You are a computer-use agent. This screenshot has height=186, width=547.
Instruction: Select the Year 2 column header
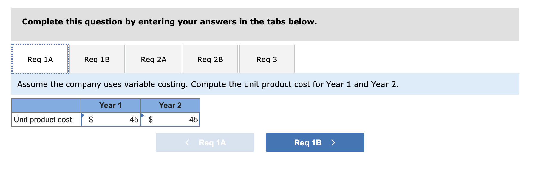point(170,105)
